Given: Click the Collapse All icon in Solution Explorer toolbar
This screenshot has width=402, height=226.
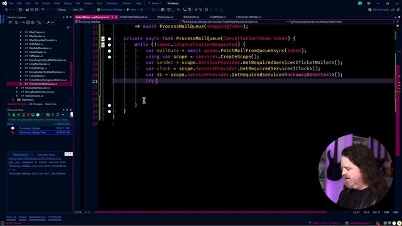Looking at the screenshot, I should 28,23.
